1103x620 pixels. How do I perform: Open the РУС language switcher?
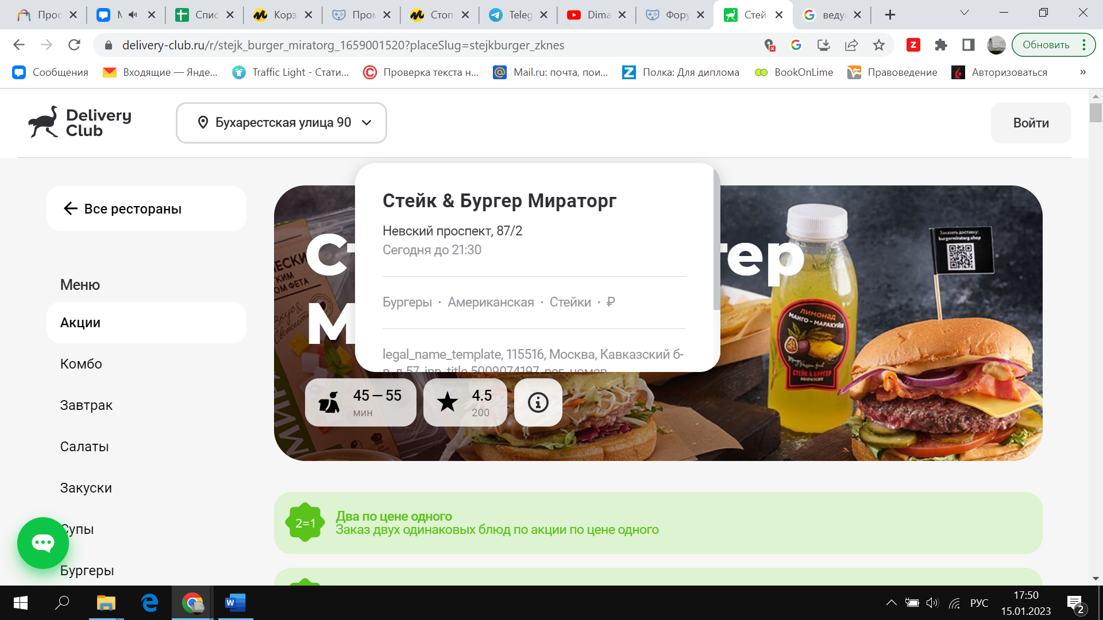tap(979, 603)
